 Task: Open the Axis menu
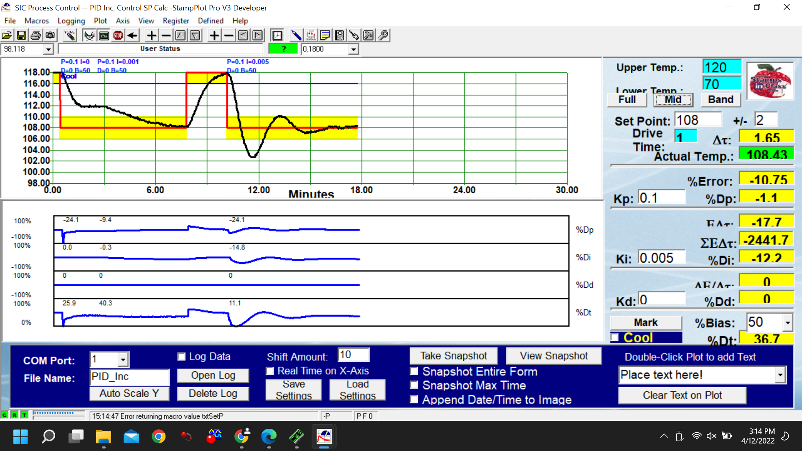pyautogui.click(x=122, y=20)
